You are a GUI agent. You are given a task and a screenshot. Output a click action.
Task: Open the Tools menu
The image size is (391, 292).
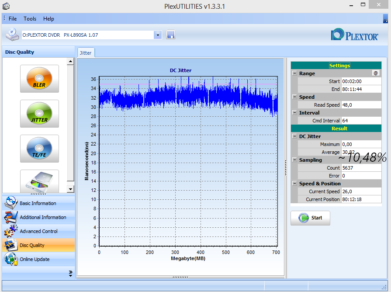tap(30, 19)
